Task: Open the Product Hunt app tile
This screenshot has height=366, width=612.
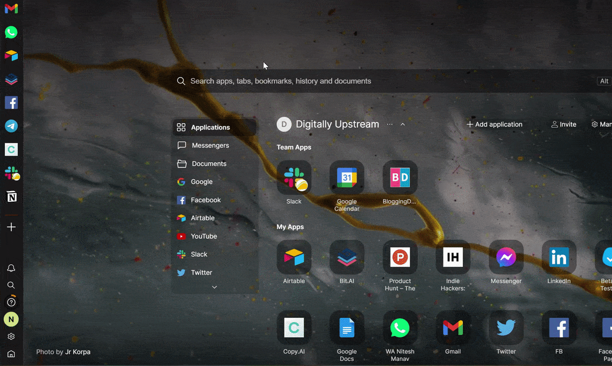Action: tap(400, 257)
